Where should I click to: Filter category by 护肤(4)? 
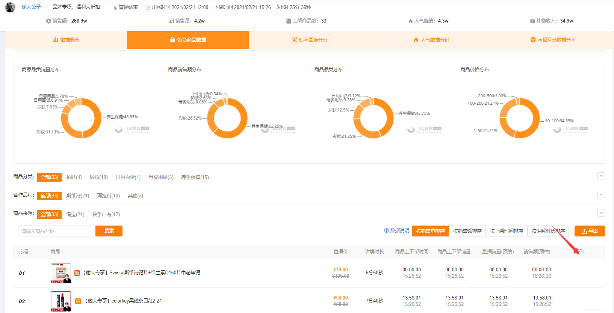click(74, 177)
